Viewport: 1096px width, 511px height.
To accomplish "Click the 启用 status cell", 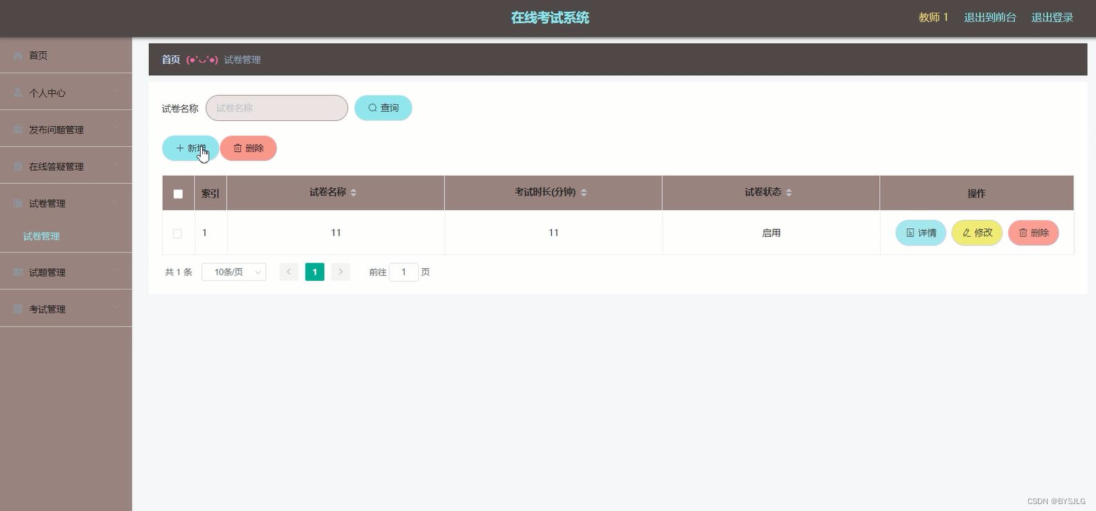I will [x=771, y=233].
